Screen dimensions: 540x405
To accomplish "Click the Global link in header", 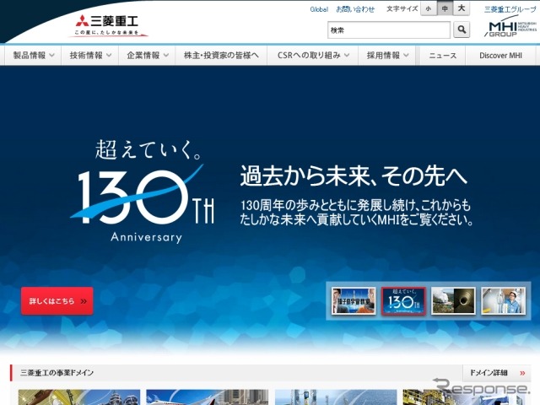I will (318, 9).
